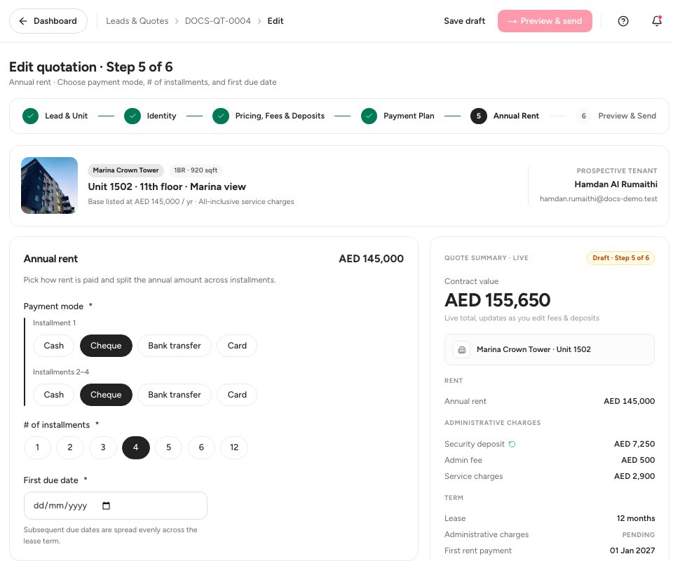Click the refresh icon beside Security deposit
The height and width of the screenshot is (561, 673).
[x=512, y=445]
